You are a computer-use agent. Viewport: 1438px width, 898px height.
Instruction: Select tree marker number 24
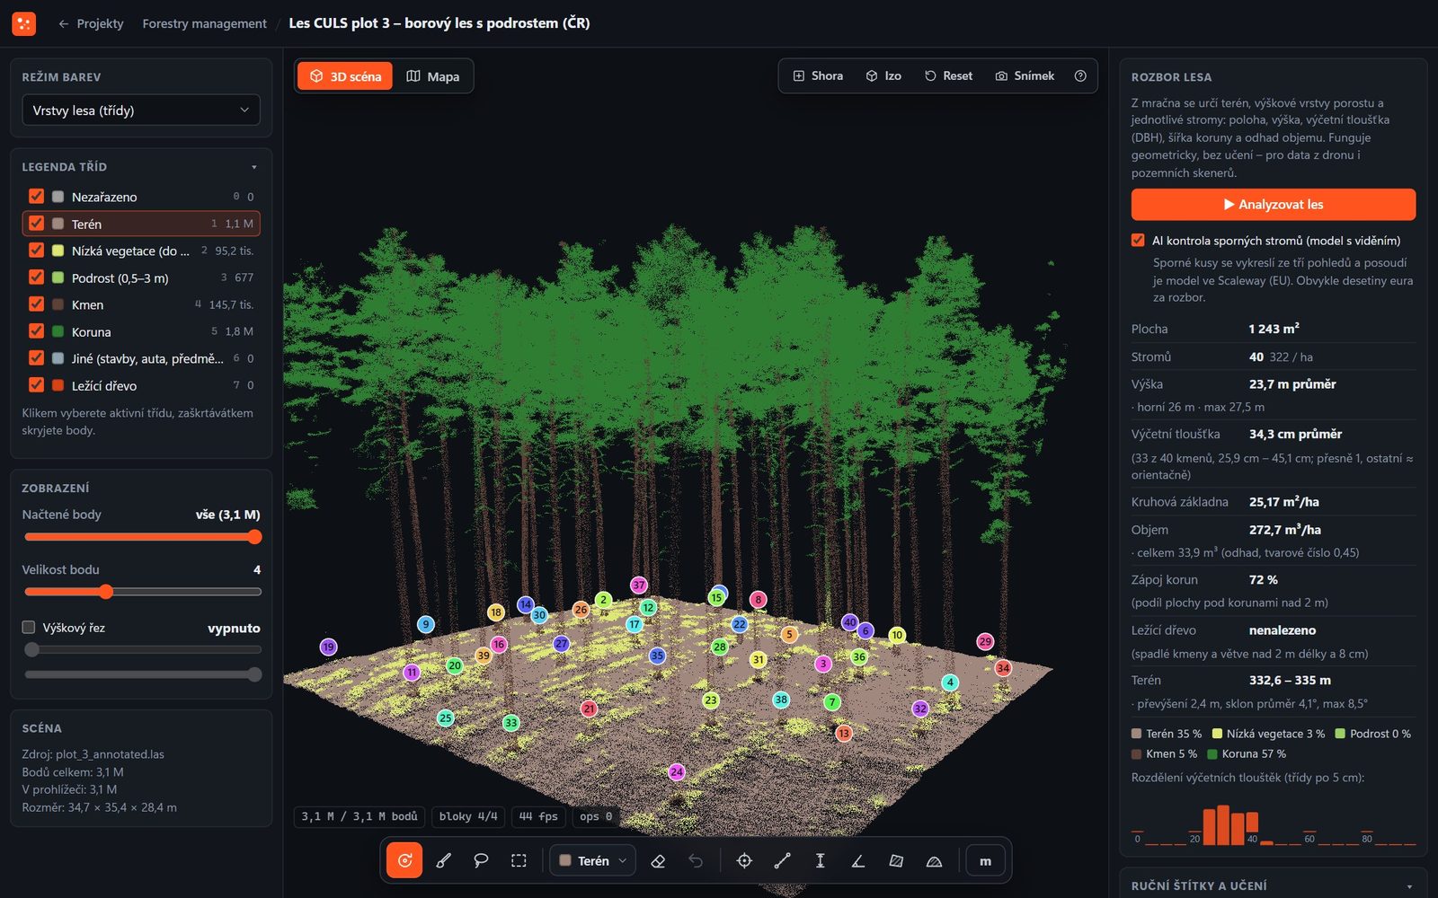[x=677, y=772]
